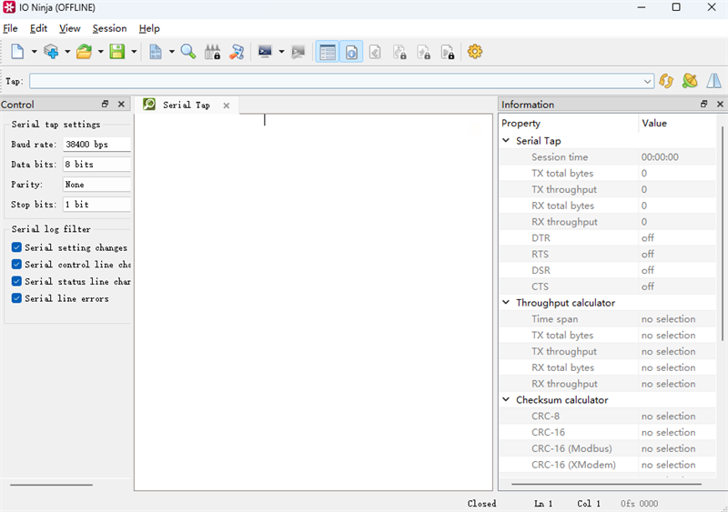Toggle the Control pane view icon

(328, 52)
